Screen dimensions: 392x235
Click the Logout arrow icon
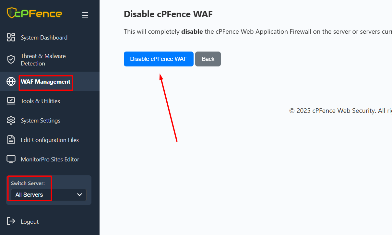11,221
